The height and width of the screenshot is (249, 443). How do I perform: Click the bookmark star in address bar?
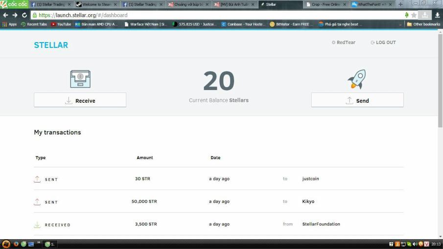(x=414, y=15)
